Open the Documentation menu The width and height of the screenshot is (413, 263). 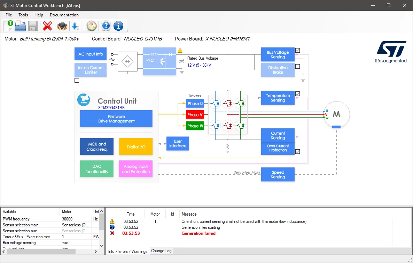[64, 15]
